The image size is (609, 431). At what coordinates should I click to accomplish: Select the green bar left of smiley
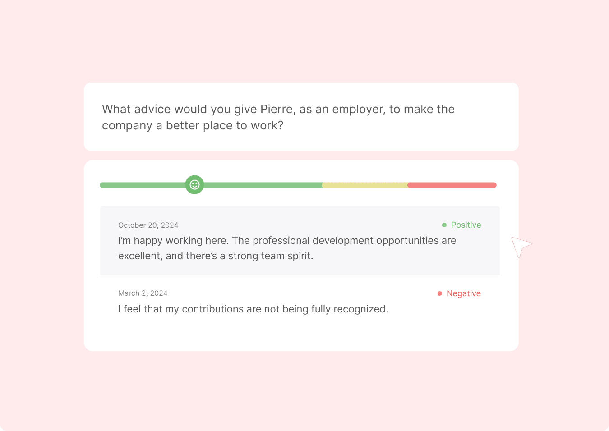pyautogui.click(x=142, y=185)
